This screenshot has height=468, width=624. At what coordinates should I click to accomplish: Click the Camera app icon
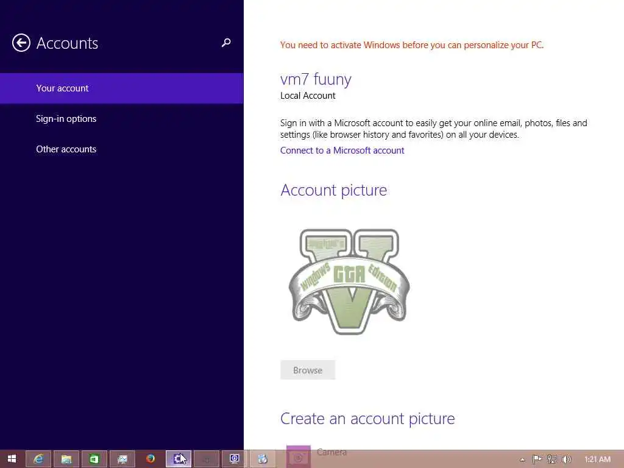(x=299, y=457)
